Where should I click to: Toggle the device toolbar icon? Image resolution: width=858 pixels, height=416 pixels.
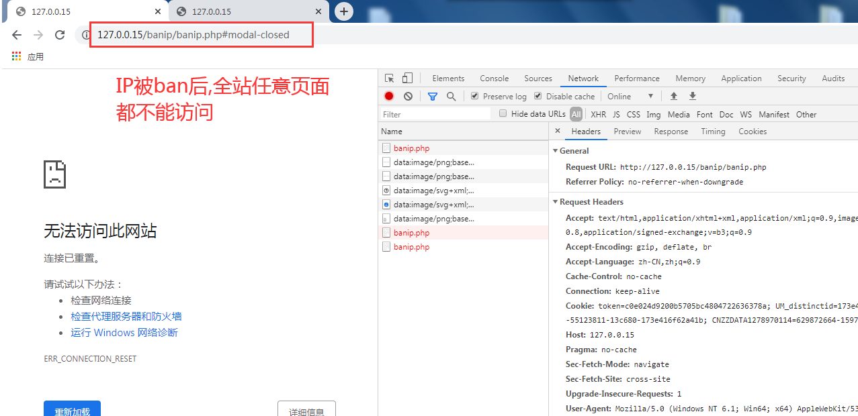pos(406,78)
